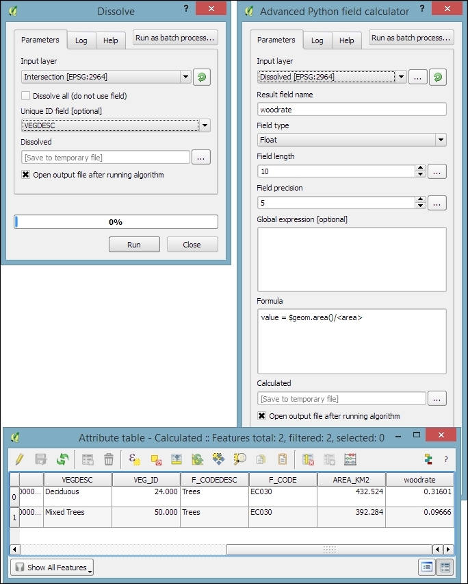The height and width of the screenshot is (584, 468).
Task: Open the field calculator abacus icon
Action: point(350,460)
